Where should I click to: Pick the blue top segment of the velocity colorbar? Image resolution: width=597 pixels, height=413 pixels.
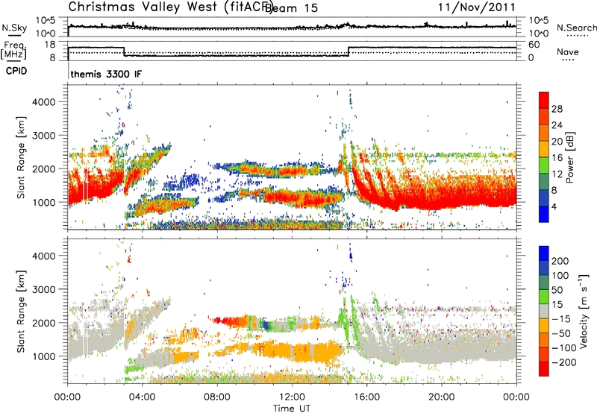[544, 253]
